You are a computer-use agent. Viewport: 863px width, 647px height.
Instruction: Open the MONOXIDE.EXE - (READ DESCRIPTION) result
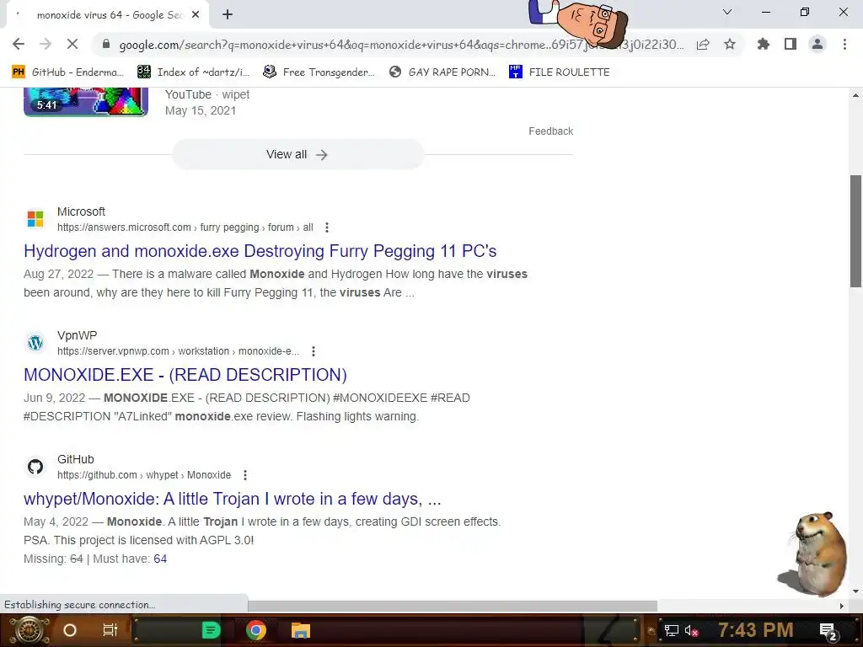[x=185, y=375]
